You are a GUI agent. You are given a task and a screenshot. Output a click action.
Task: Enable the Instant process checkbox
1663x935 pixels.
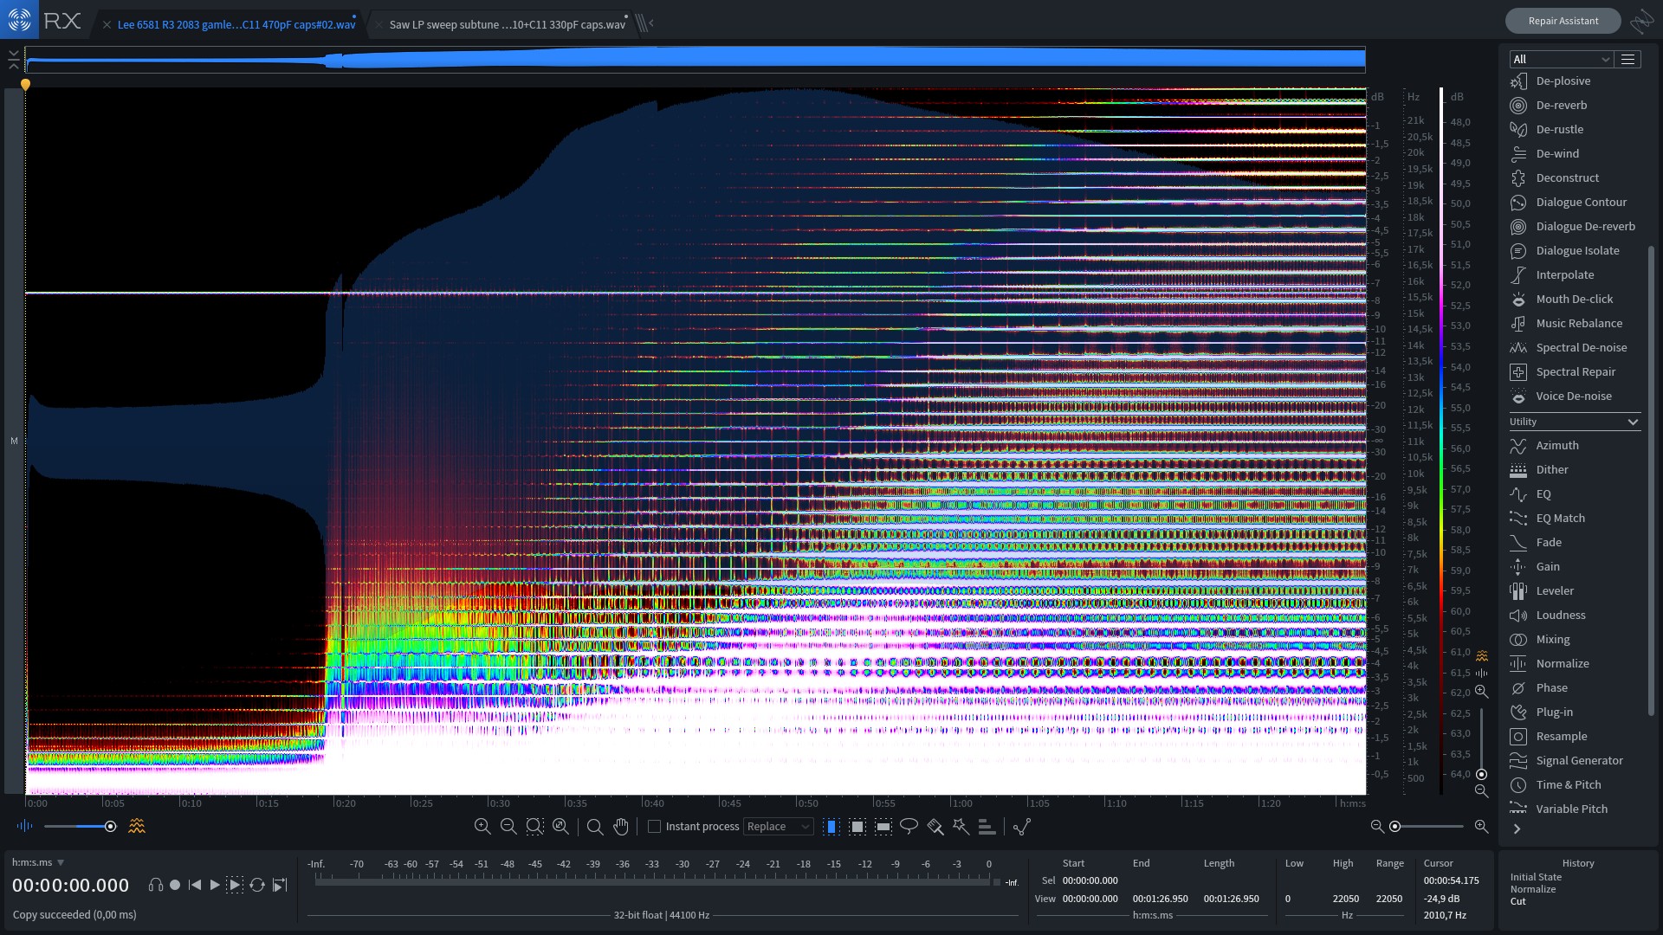(655, 827)
